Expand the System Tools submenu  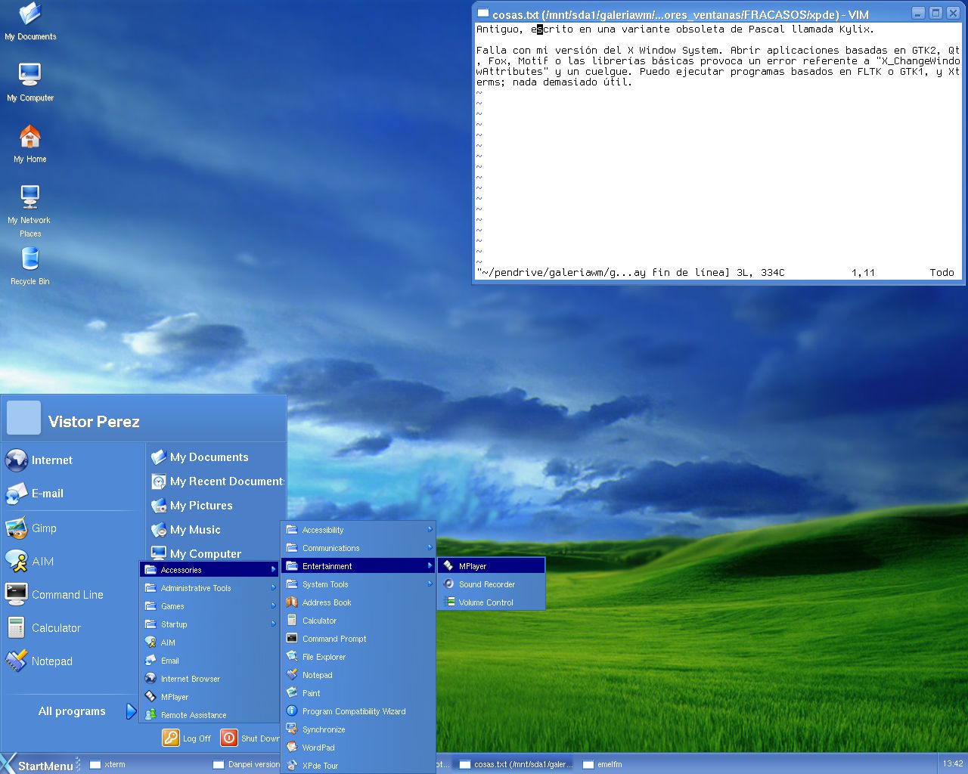[358, 584]
